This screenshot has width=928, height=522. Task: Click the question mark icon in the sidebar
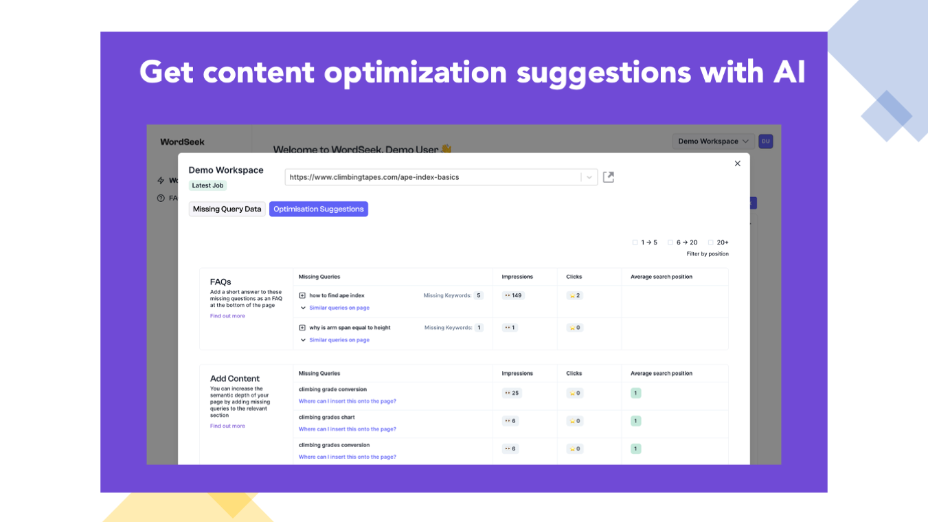(161, 198)
